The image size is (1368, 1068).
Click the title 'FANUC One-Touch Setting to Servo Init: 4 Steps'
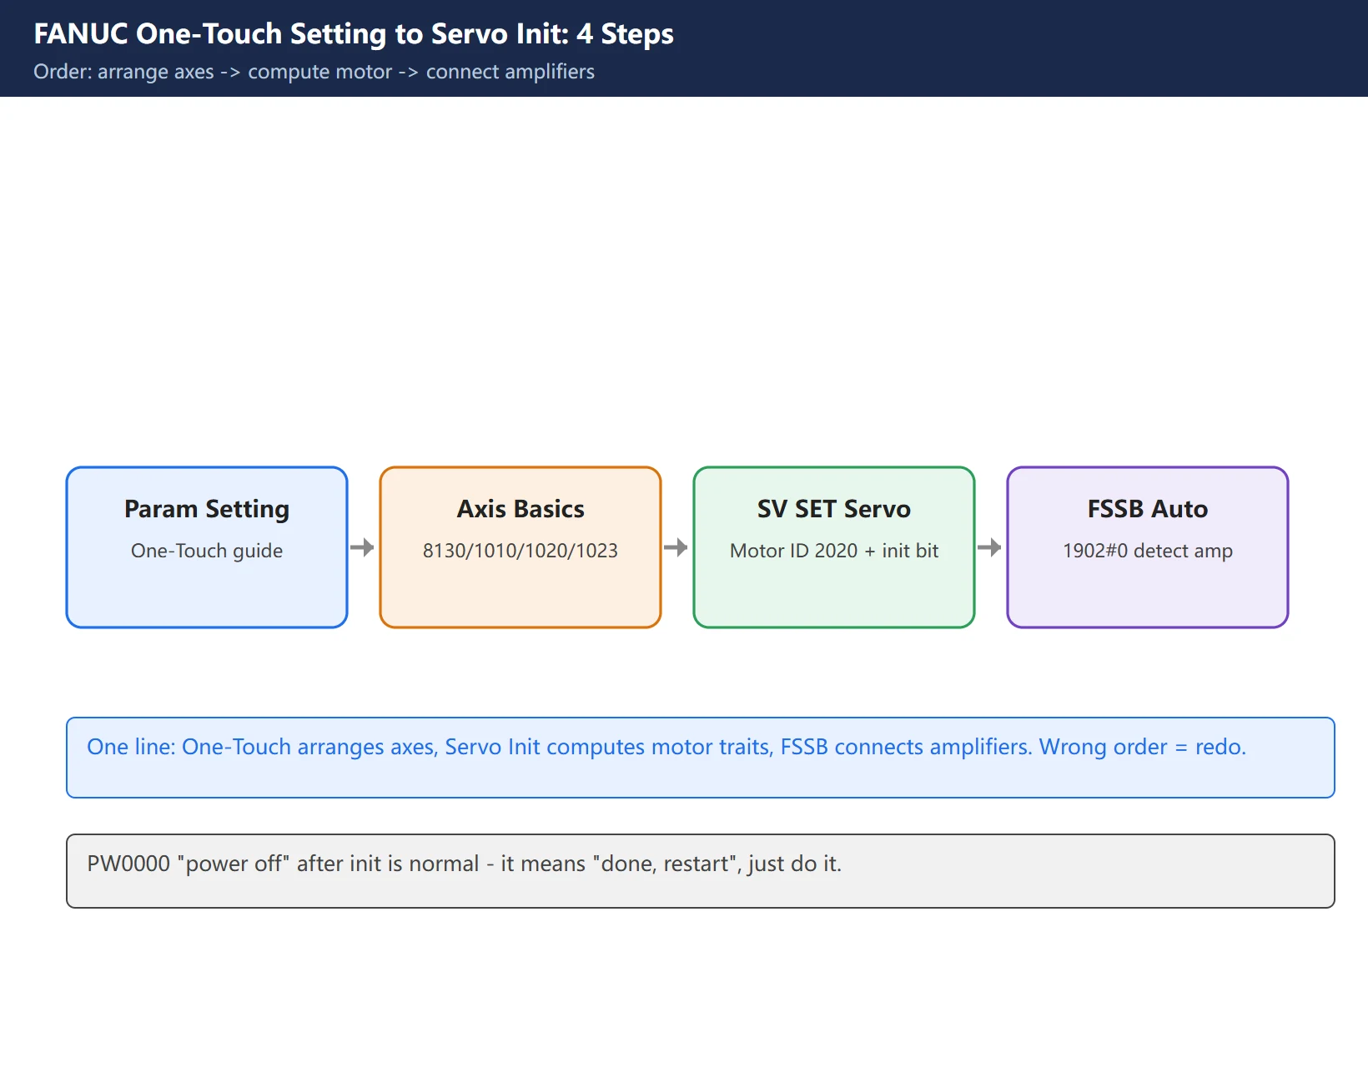pos(354,34)
